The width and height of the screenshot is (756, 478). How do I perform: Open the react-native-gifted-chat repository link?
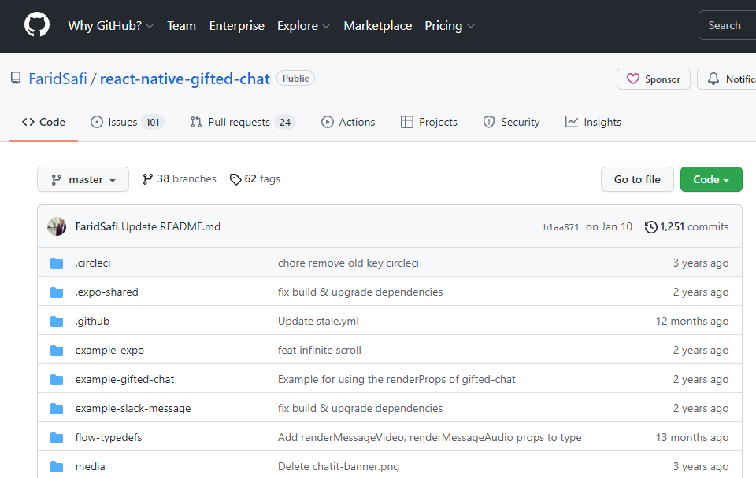(x=184, y=79)
